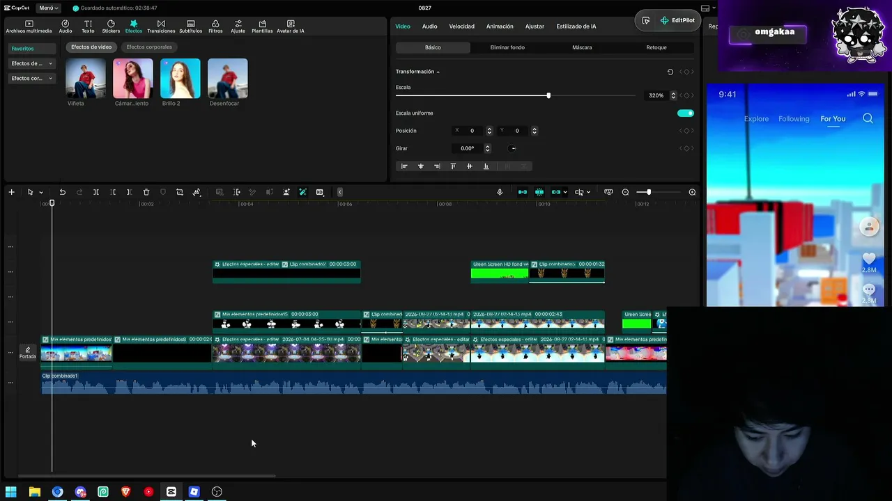Adjust the X position stepper
Image resolution: width=892 pixels, height=501 pixels.
click(x=489, y=131)
